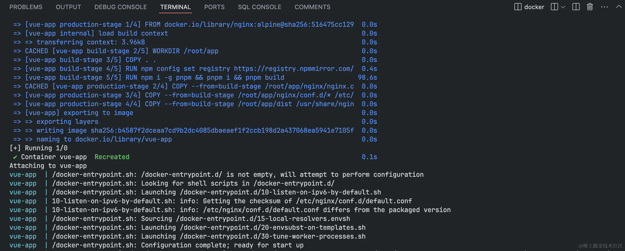Maximize the panel with the up chevron

619,7
